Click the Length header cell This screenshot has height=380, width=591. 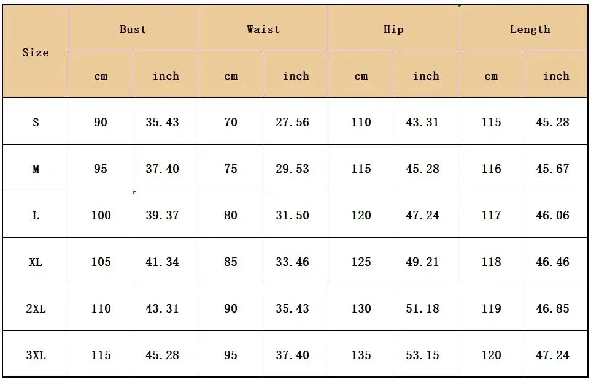pos(523,28)
